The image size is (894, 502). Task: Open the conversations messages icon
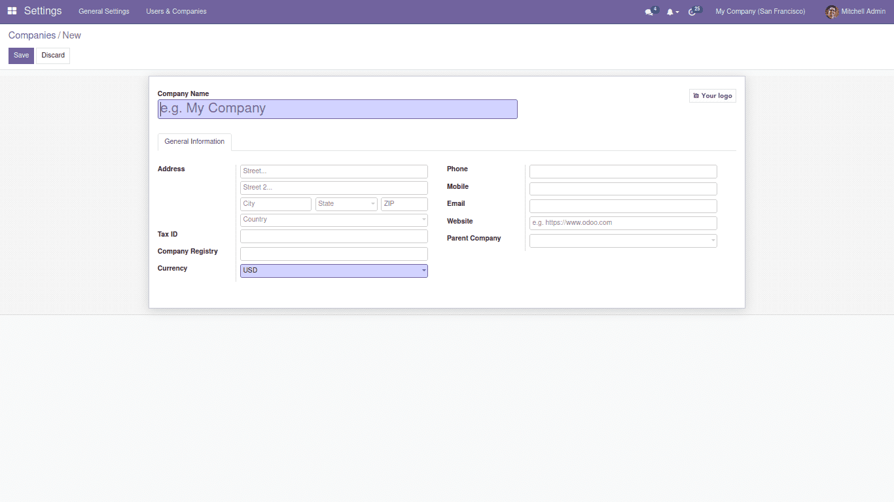(x=649, y=12)
